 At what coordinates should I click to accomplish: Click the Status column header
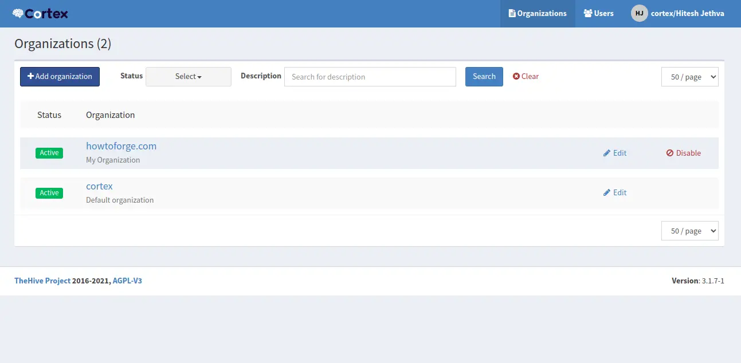[49, 115]
